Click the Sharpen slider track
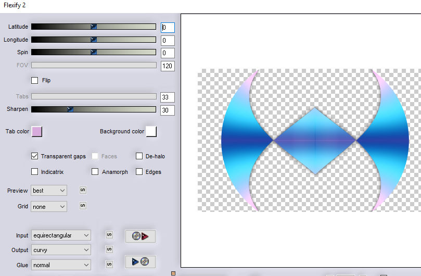 pos(94,109)
